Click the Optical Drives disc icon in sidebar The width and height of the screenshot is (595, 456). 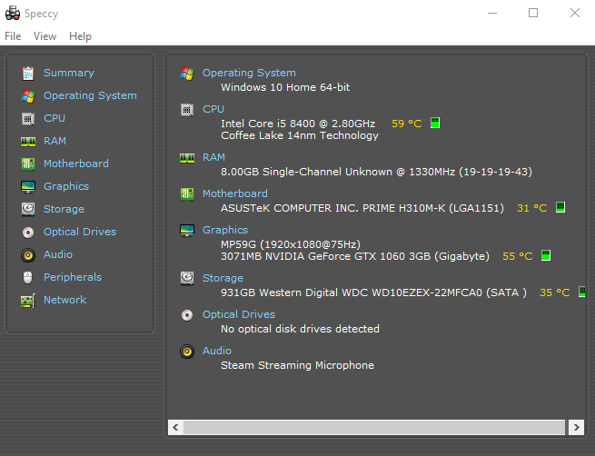click(x=27, y=233)
